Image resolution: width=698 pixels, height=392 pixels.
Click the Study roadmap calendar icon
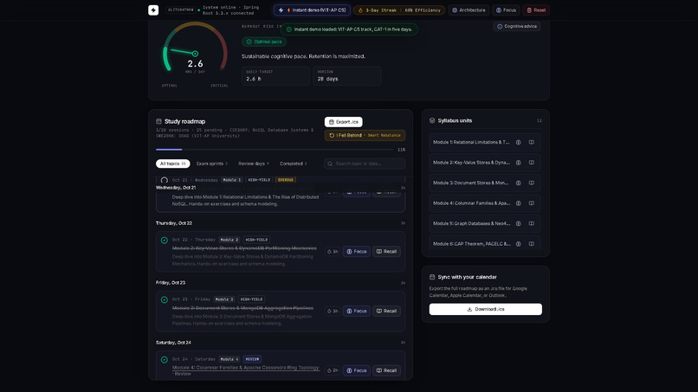pyautogui.click(x=158, y=121)
